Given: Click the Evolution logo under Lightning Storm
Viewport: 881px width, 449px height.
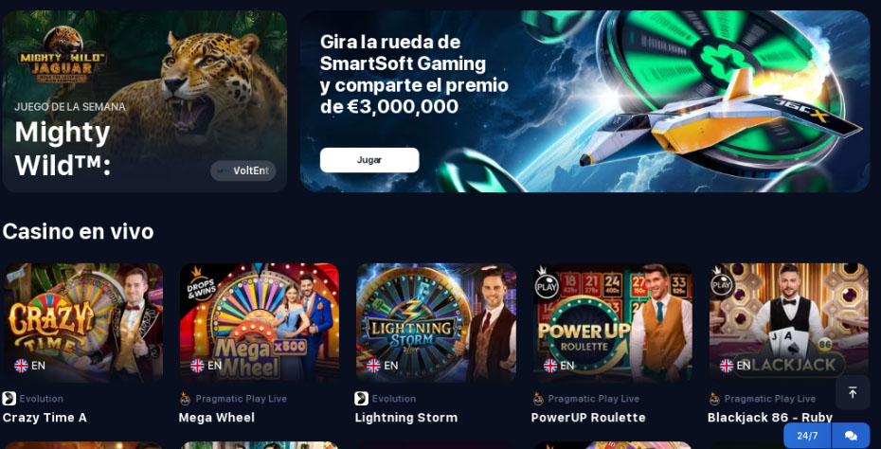Looking at the screenshot, I should click(361, 399).
